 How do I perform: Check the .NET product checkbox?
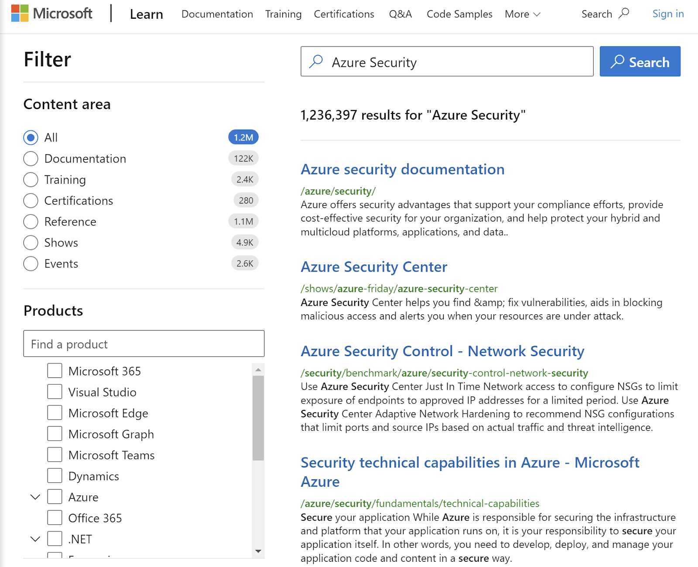click(55, 538)
